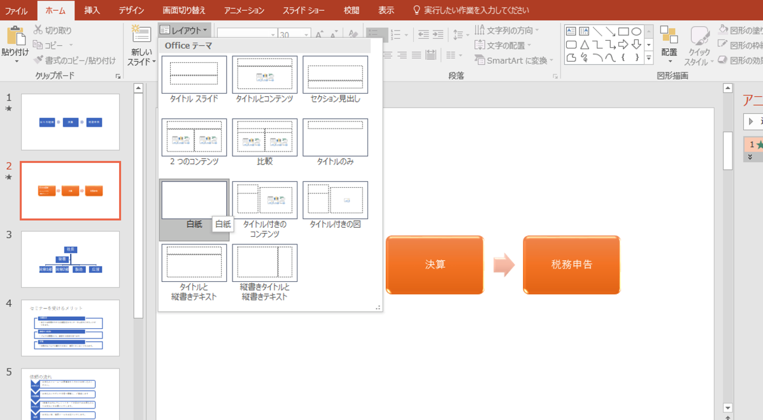Click the Paste (貼り付け) clipboard icon

[x=15, y=36]
